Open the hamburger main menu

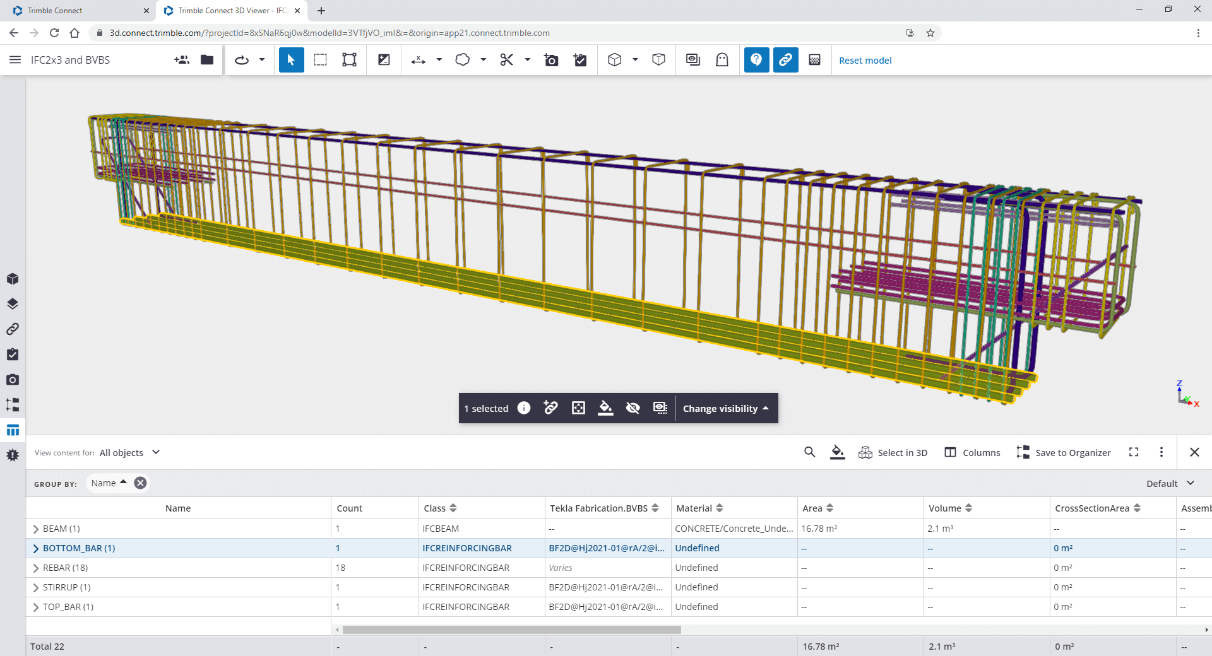coord(15,60)
